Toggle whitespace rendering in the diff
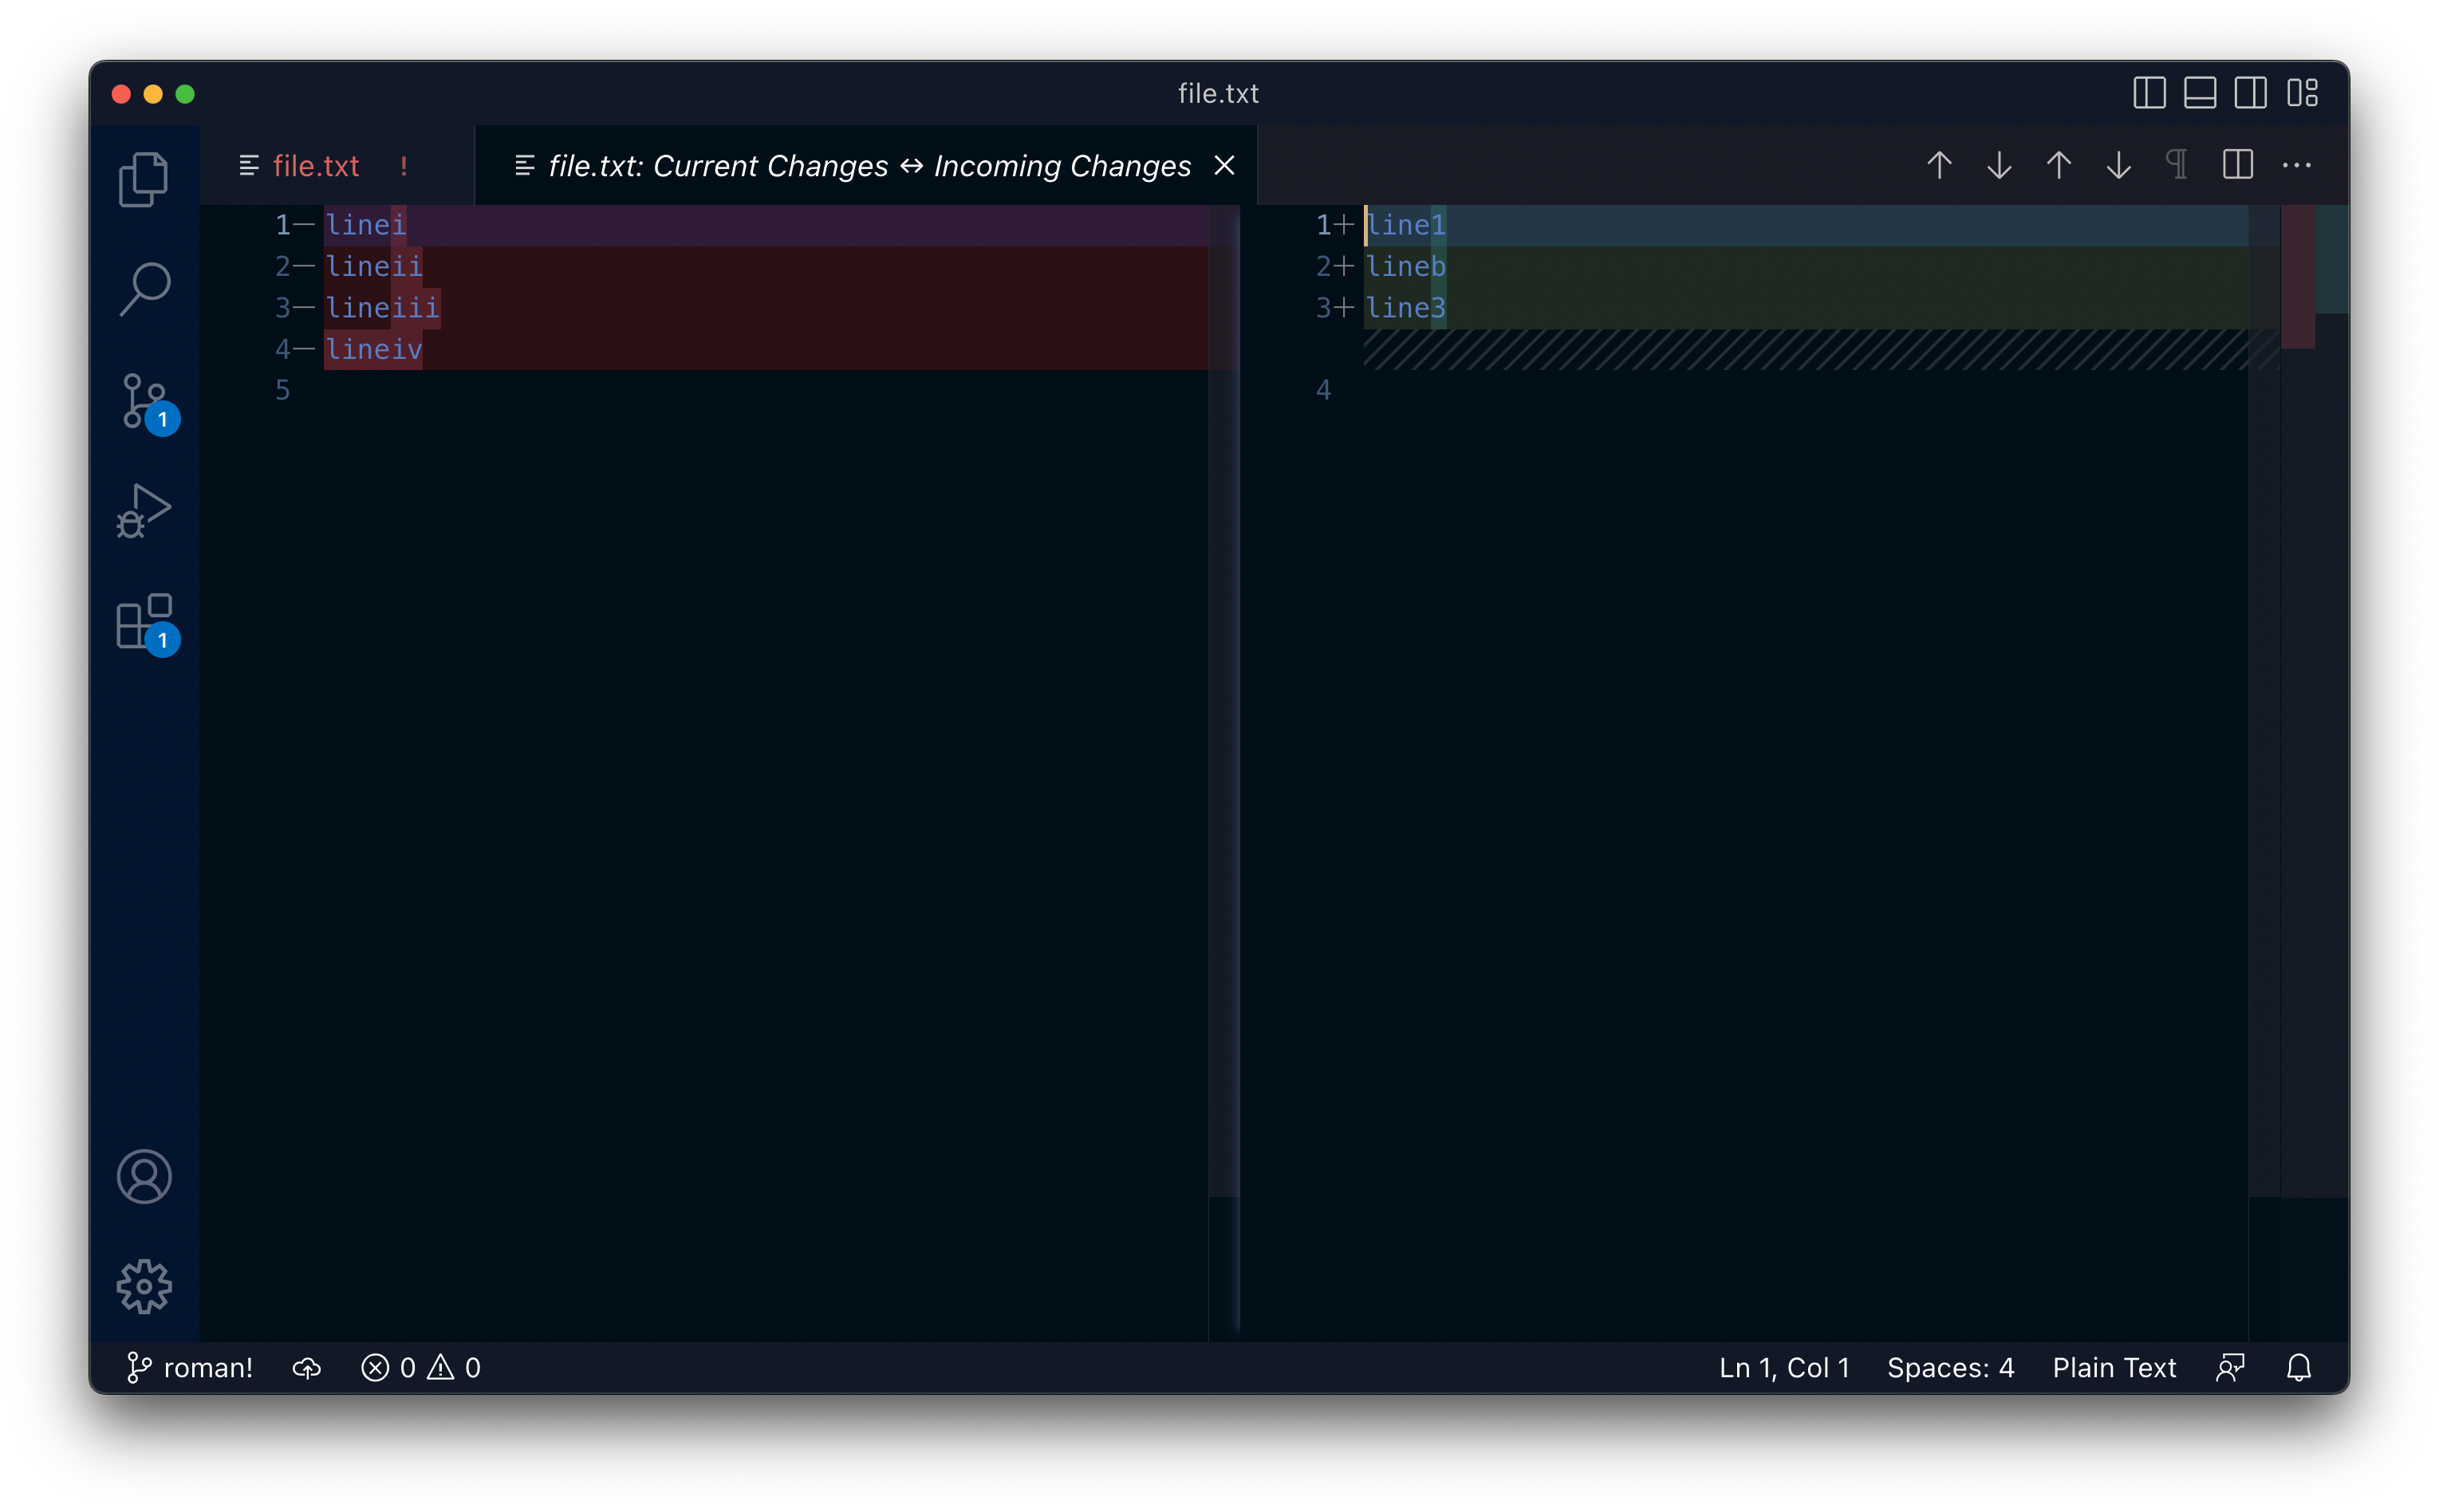Screen dimensions: 2439x1512 [x=2177, y=165]
